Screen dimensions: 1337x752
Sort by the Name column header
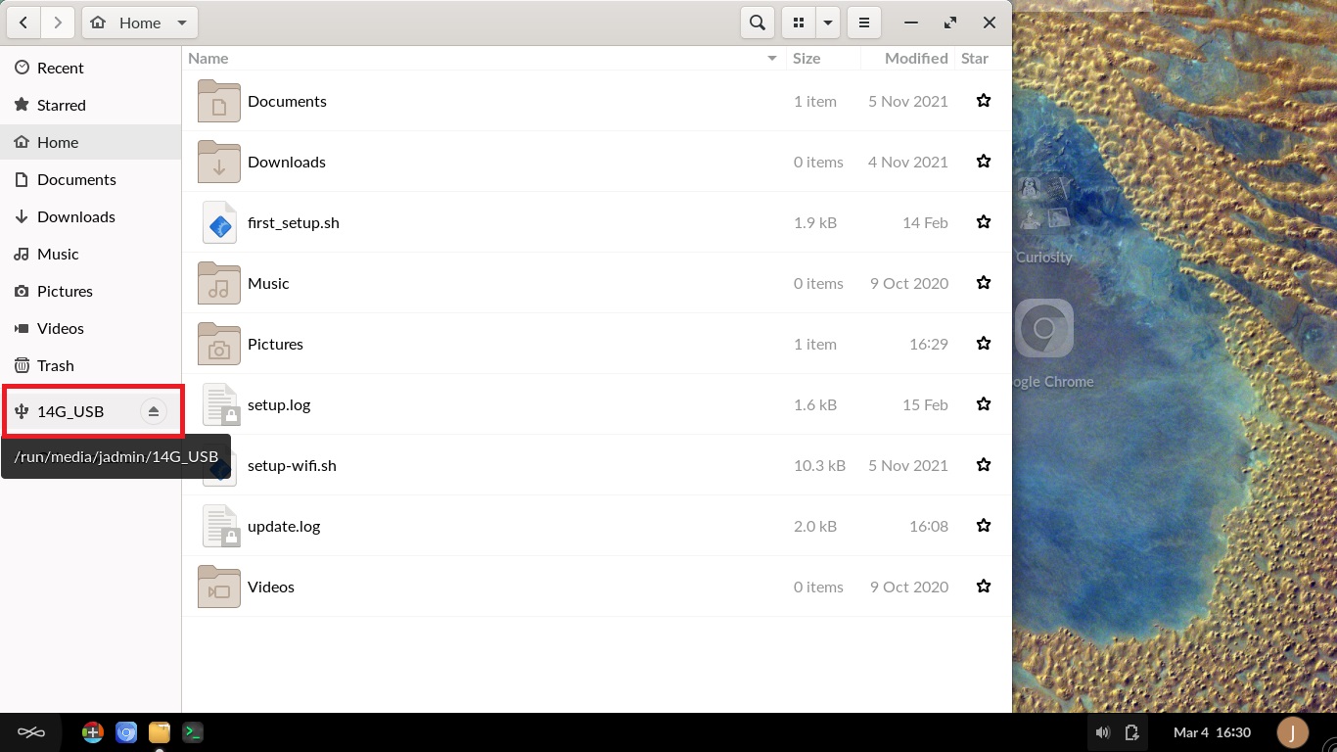[484, 58]
